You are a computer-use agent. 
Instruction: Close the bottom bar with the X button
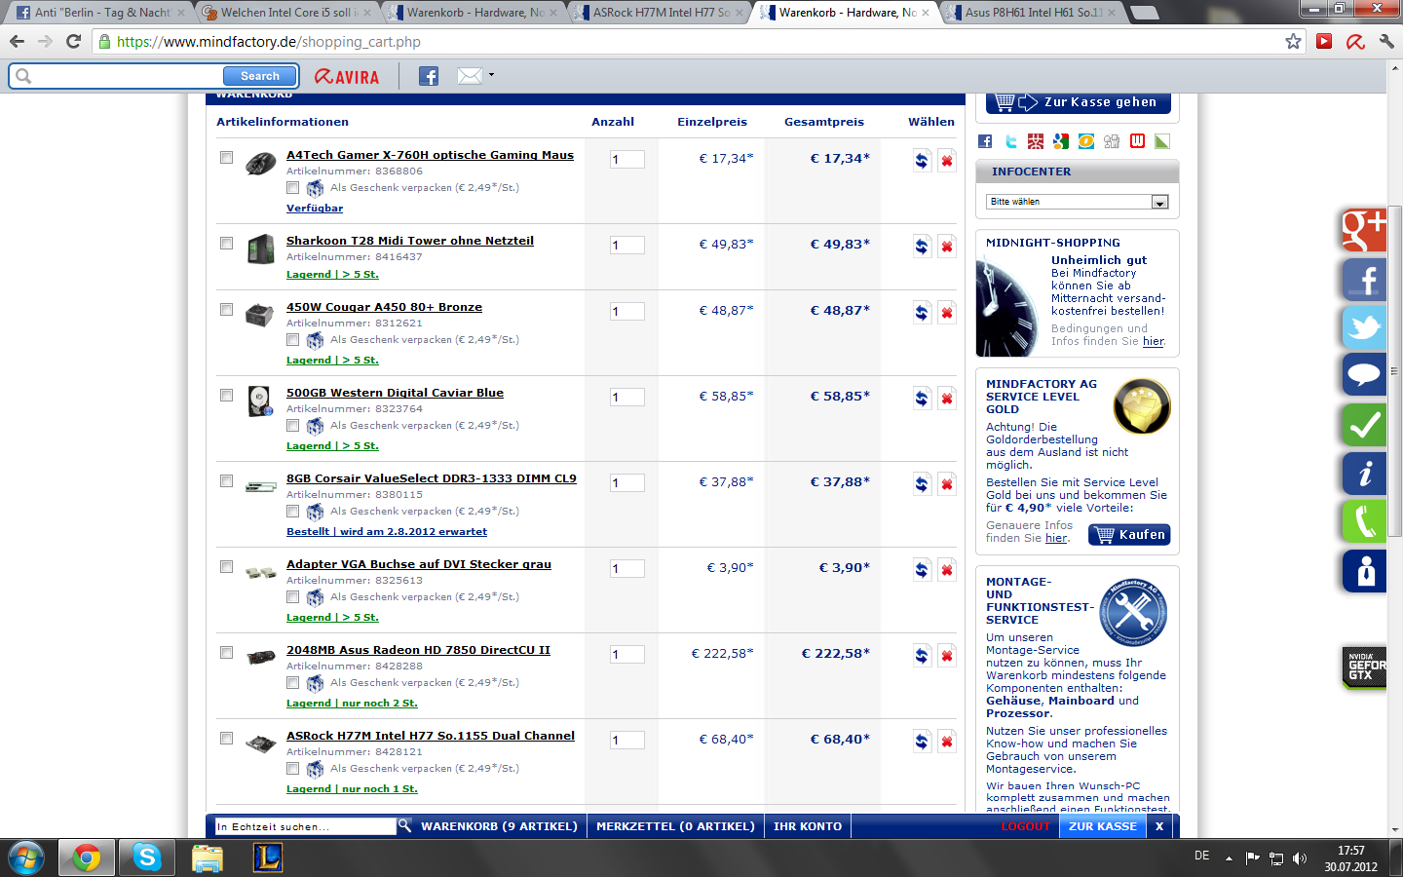pos(1159,826)
